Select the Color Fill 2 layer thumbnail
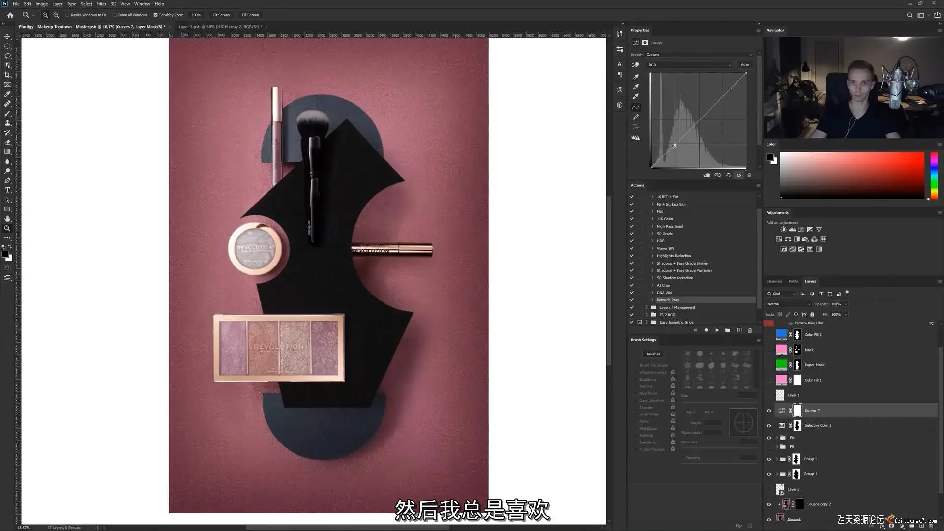944x531 pixels. point(781,335)
